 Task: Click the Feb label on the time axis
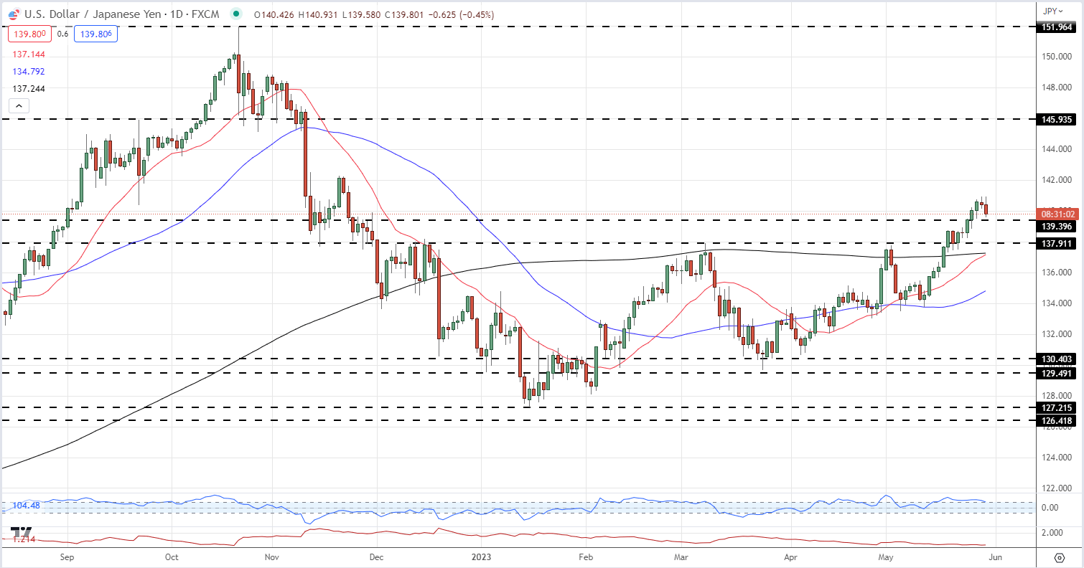click(x=586, y=557)
